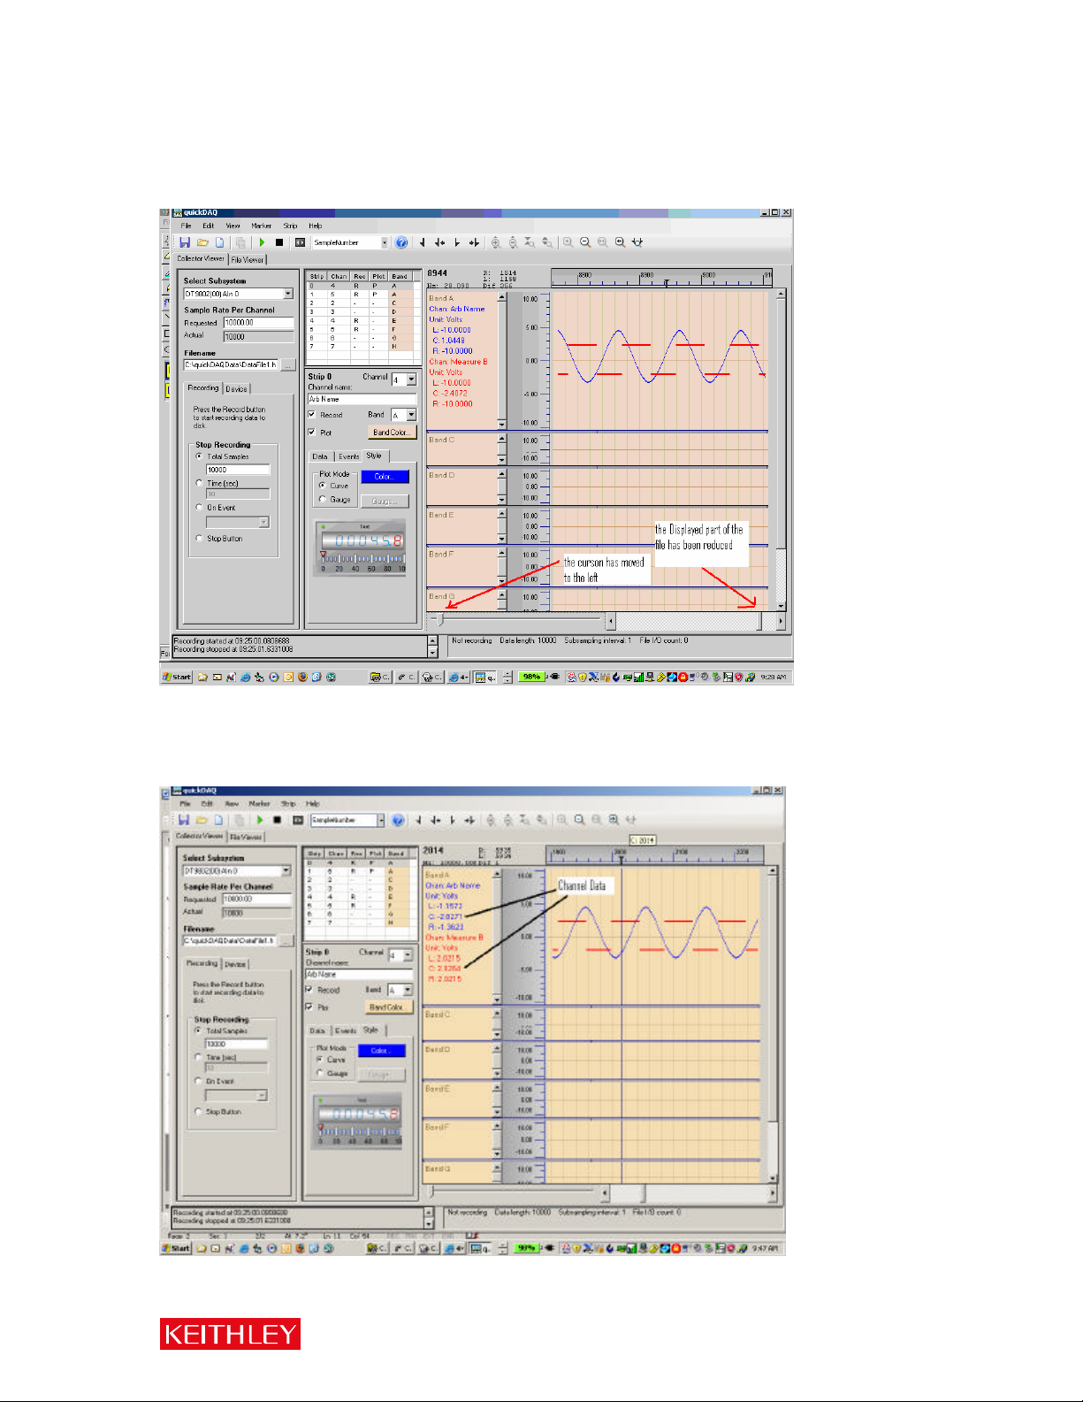
Task: Click dark icon beside Stop, upper toolbar
Action: tap(300, 242)
